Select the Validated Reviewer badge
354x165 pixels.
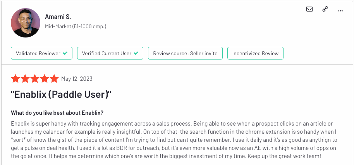41,53
